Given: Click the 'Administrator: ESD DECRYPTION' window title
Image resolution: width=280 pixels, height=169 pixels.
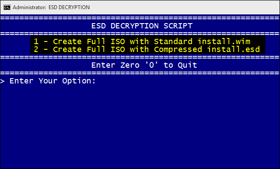Looking at the screenshot, I should pos(51,7).
